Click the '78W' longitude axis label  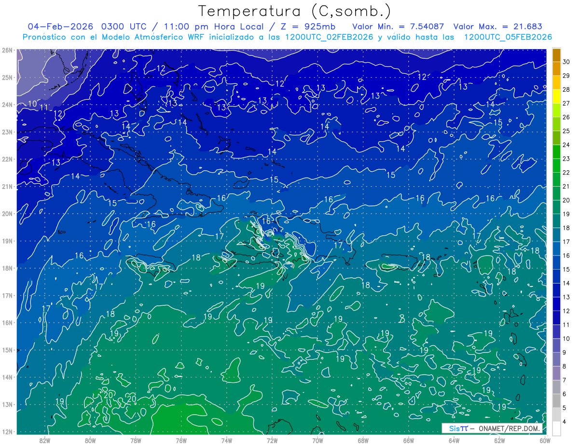tap(136, 440)
